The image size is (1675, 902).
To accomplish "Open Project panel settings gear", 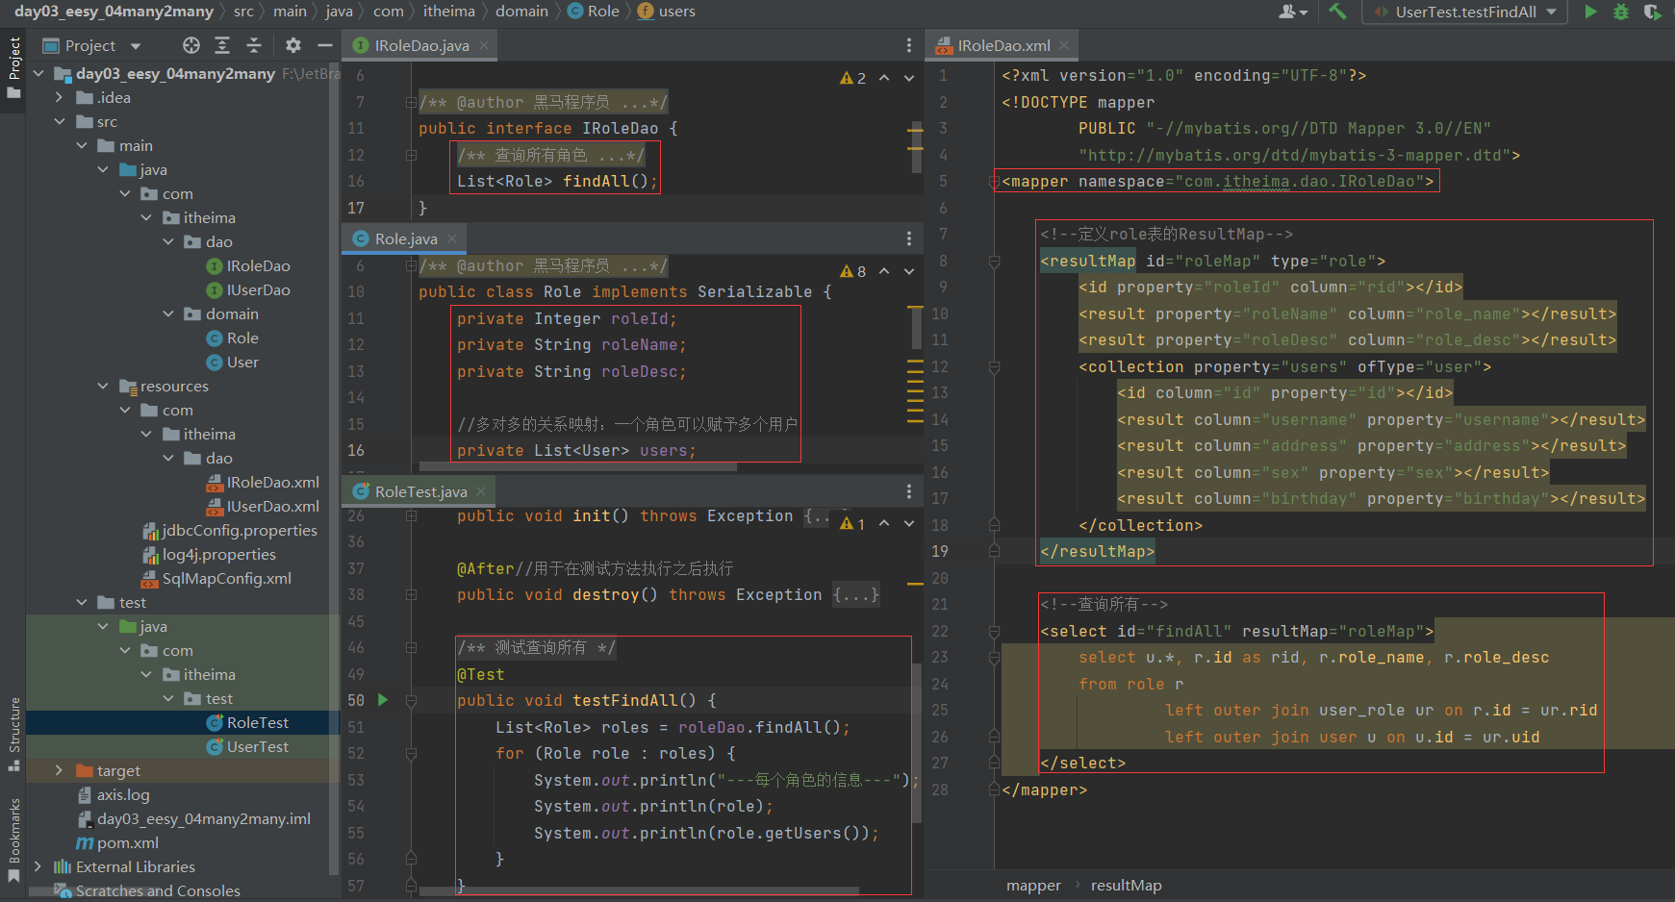I will coord(293,45).
